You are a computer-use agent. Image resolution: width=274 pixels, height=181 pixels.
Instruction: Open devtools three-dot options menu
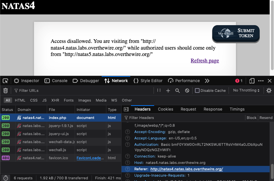[261, 81]
